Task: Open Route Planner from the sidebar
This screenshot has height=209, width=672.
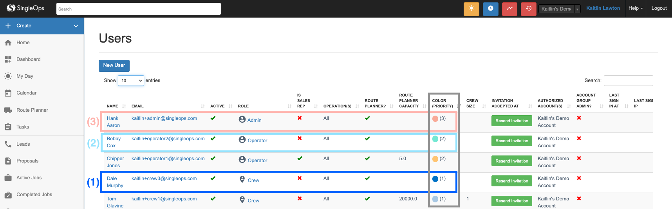Action: pyautogui.click(x=32, y=110)
